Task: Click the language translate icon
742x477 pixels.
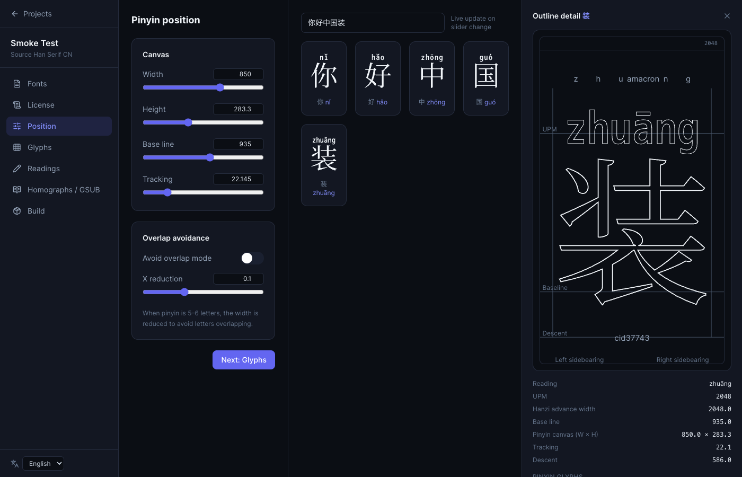Action: pyautogui.click(x=15, y=464)
